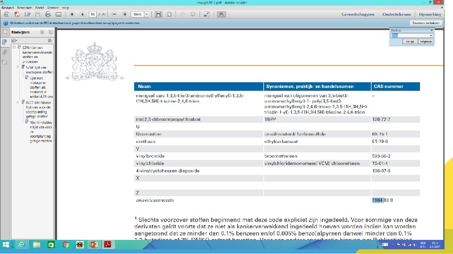Image resolution: width=453 pixels, height=254 pixels.
Task: Open the standards panel icon in sidebar
Action: coord(5,62)
